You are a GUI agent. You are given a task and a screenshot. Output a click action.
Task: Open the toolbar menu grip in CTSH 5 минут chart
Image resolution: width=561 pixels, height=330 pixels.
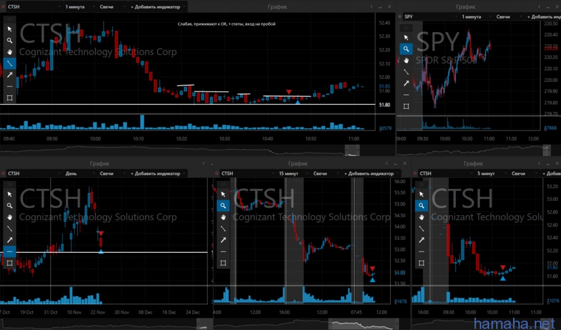coord(421,184)
